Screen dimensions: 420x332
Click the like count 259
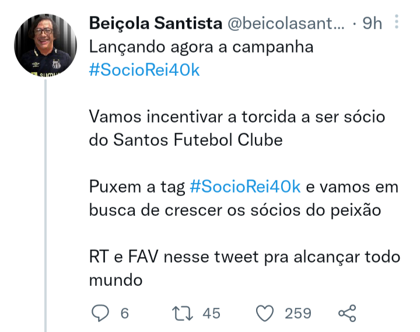coord(298,313)
